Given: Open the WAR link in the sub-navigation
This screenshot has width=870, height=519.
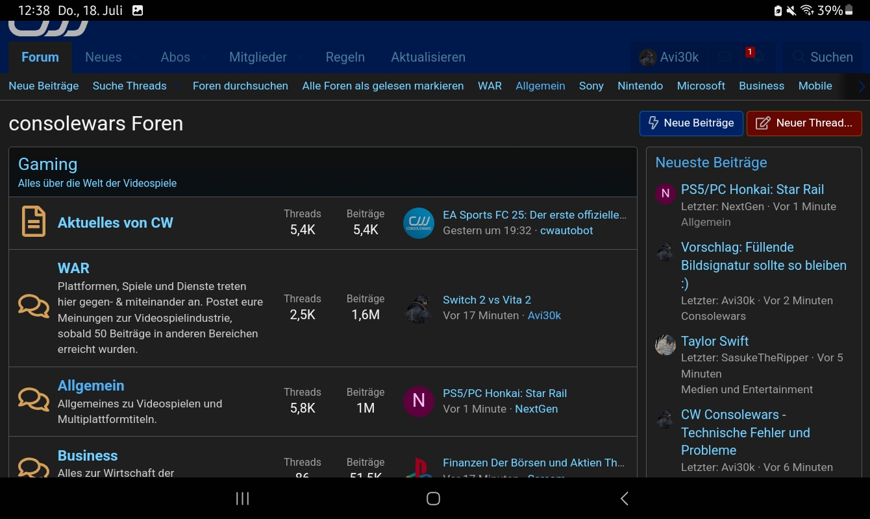Looking at the screenshot, I should tap(490, 86).
